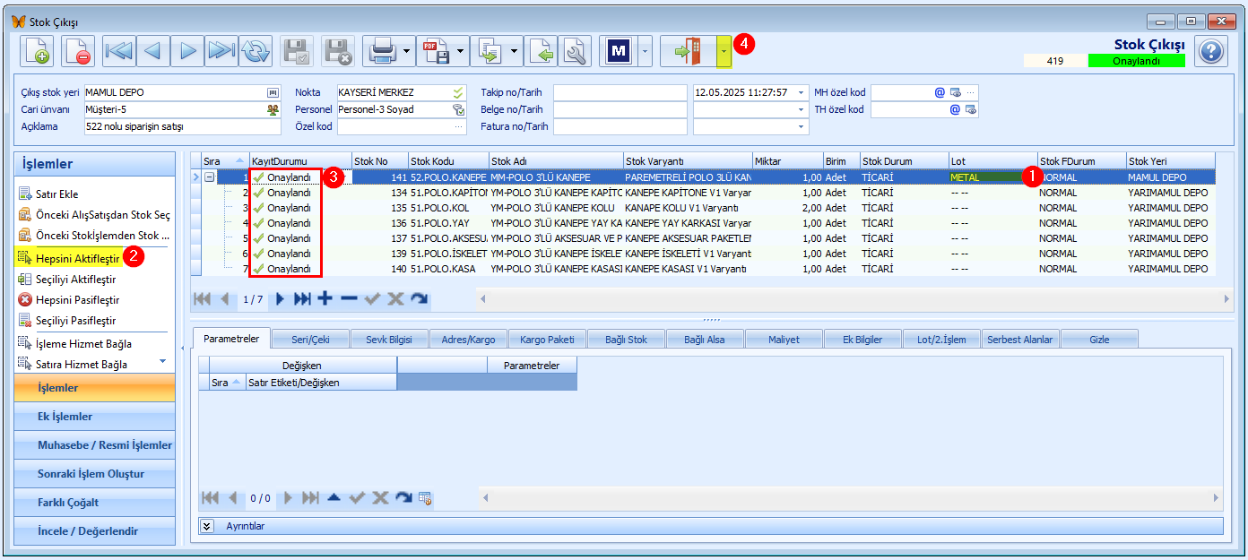Image resolution: width=1248 pixels, height=560 pixels.
Task: Go to the previous record in the toolbar
Action: click(153, 51)
